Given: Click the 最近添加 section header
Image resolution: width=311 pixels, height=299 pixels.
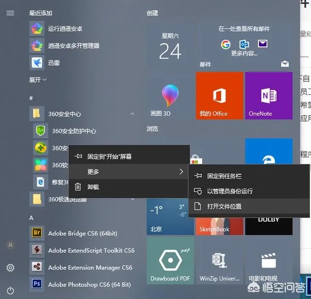Looking at the screenshot, I should (41, 13).
